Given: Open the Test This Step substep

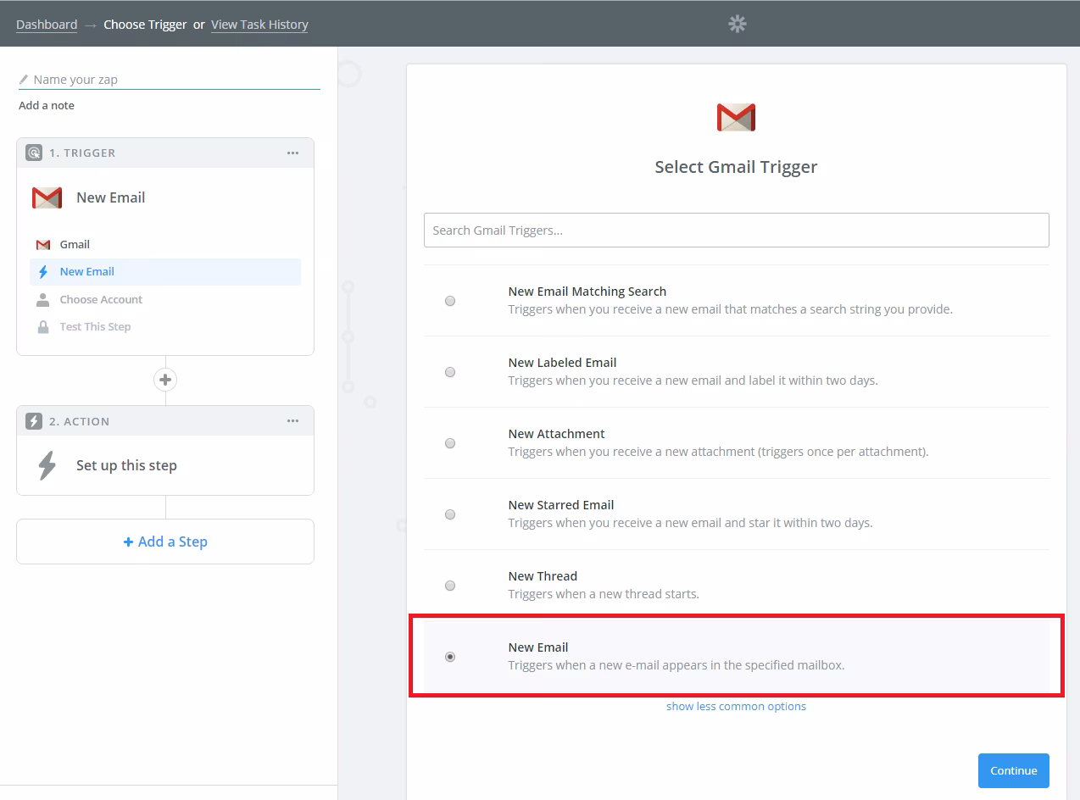Looking at the screenshot, I should pyautogui.click(x=165, y=327).
